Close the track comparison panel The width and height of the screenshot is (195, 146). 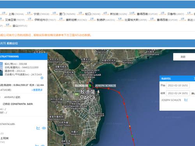[x=194, y=79]
